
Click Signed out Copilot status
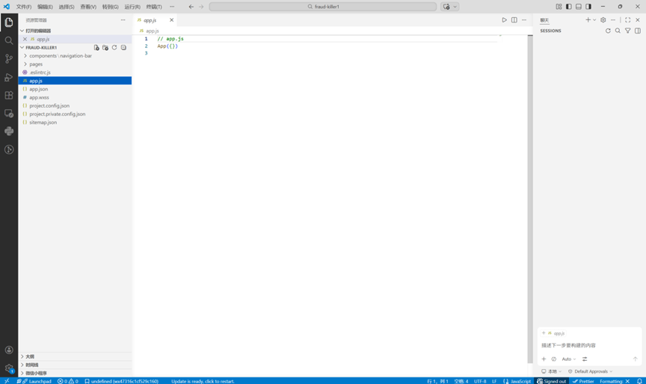click(x=551, y=381)
